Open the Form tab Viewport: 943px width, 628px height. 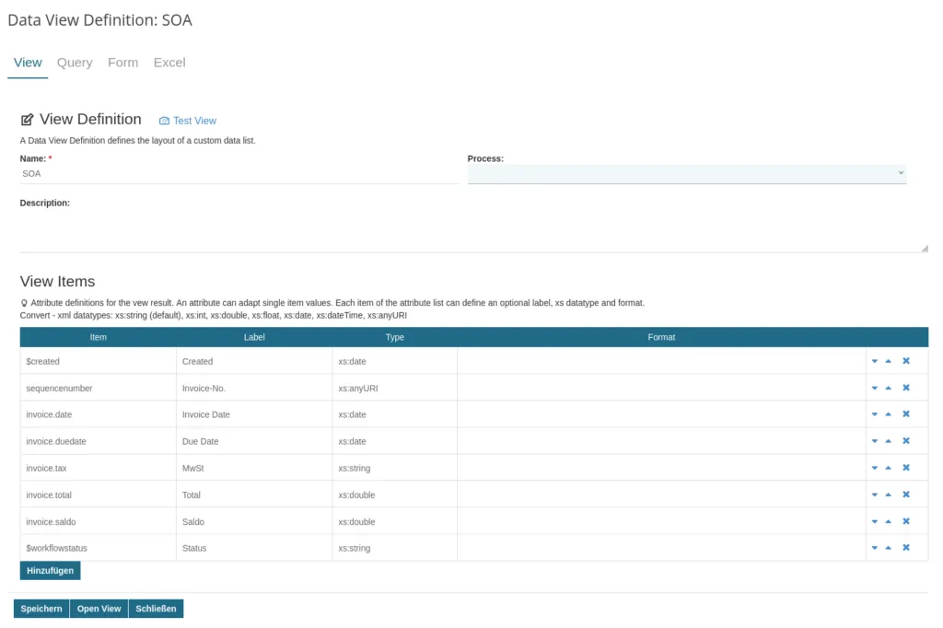click(122, 63)
